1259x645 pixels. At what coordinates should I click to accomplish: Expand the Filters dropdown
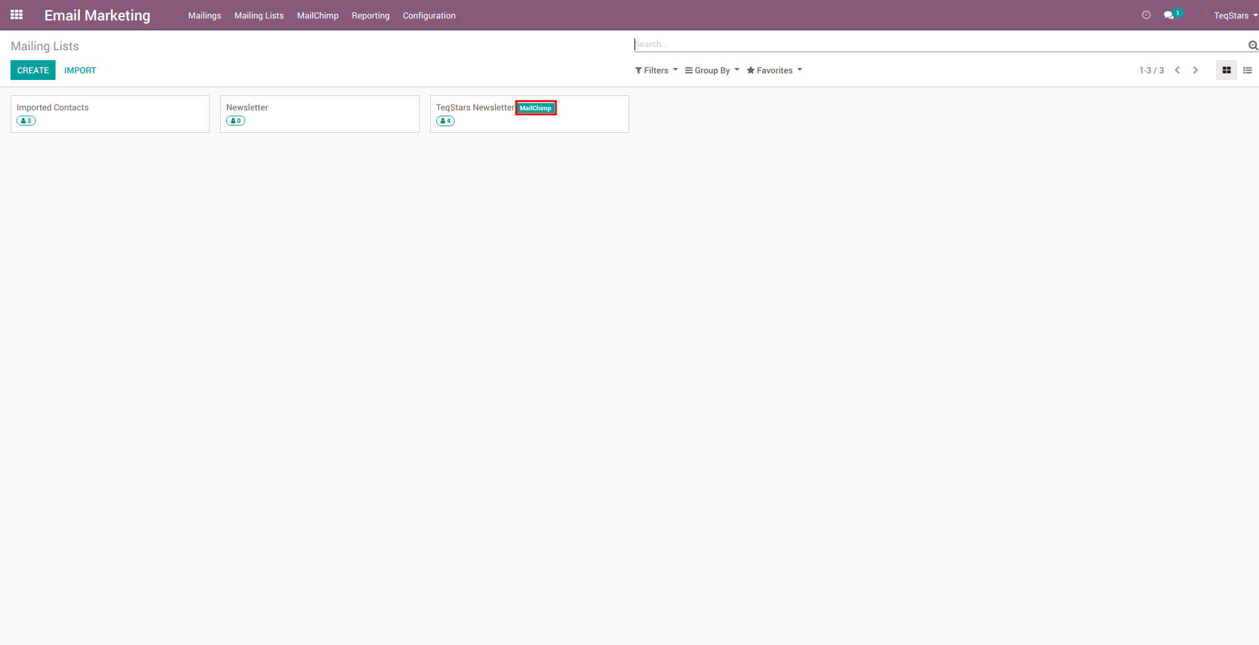tap(656, 71)
